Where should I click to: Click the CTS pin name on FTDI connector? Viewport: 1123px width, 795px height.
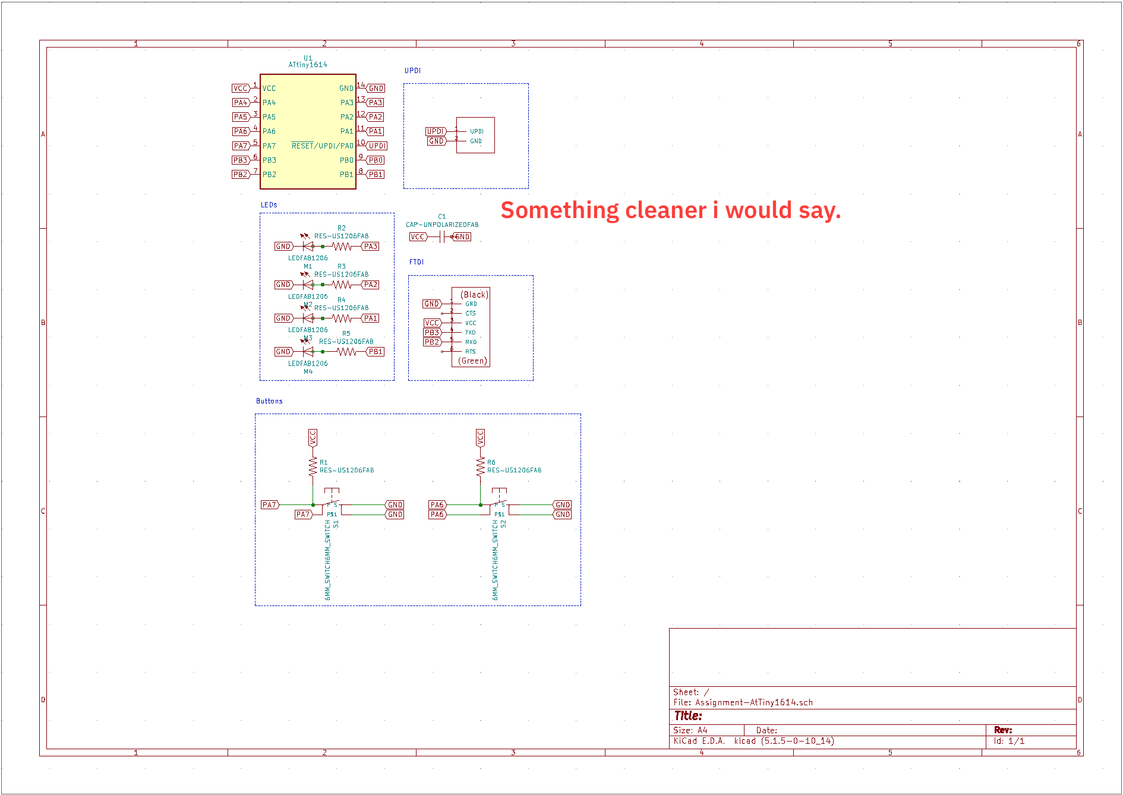tap(471, 313)
